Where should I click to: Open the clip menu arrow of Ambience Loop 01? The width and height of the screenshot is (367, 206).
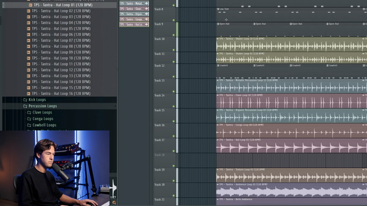tap(218, 185)
